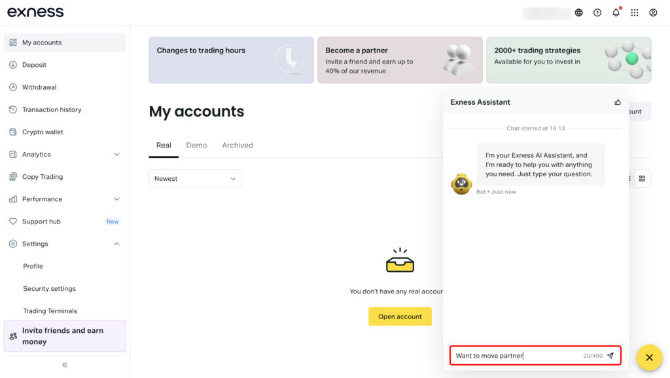Switch to the Archived accounts tab
The image size is (670, 378).
point(238,145)
